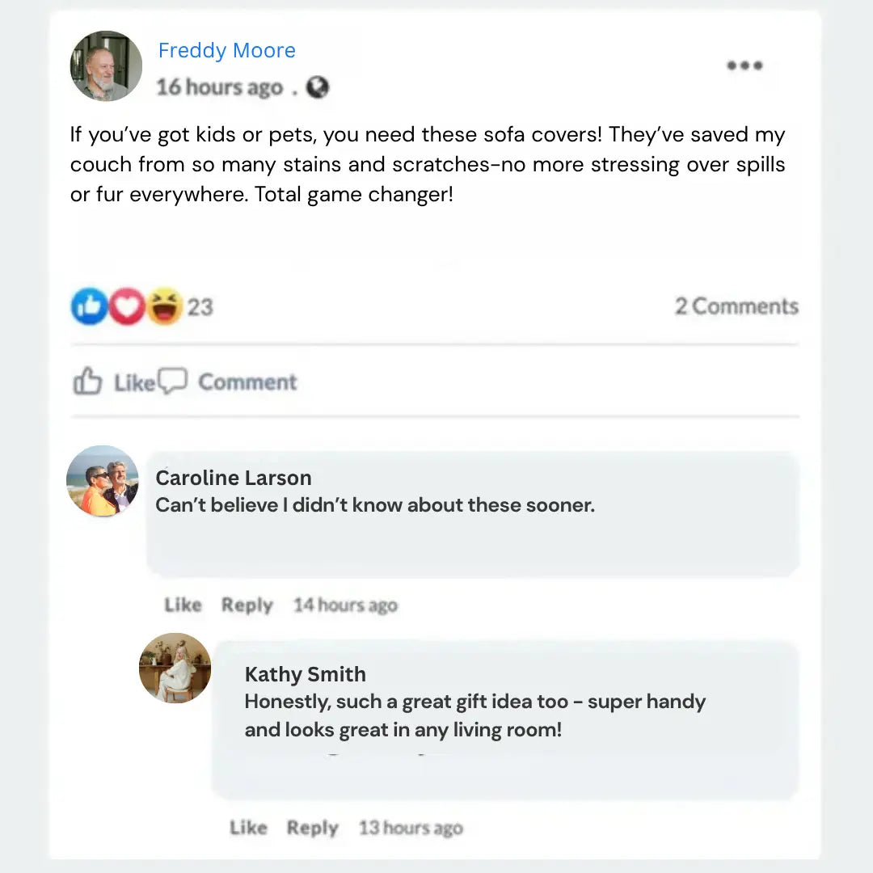
Task: Open the three-dot post options menu
Action: (x=744, y=65)
